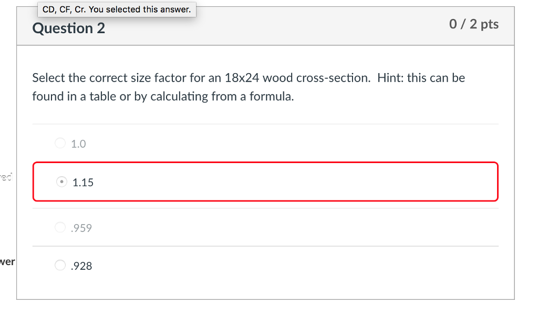Click the Question 2 heading
The height and width of the screenshot is (313, 538).
point(68,28)
